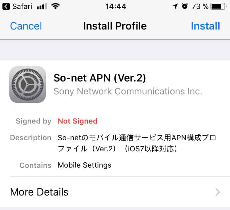
Task: Tap the Install Profile header title
Action: (115, 26)
